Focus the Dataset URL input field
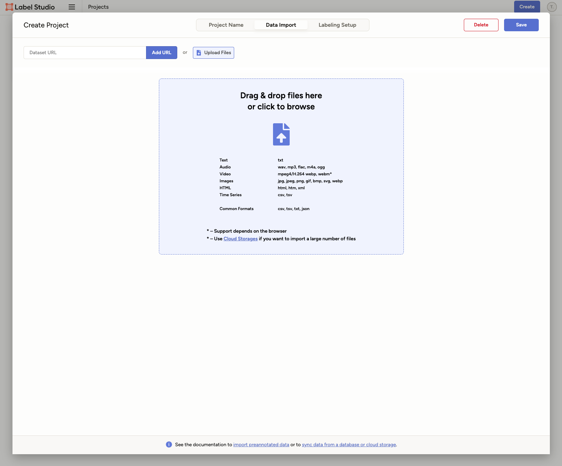Screen dimensions: 562x466 pyautogui.click(x=85, y=52)
